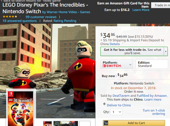This screenshot has height=126, width=170.
Task: Click the Add to Cart button
Action: [x=134, y=123]
